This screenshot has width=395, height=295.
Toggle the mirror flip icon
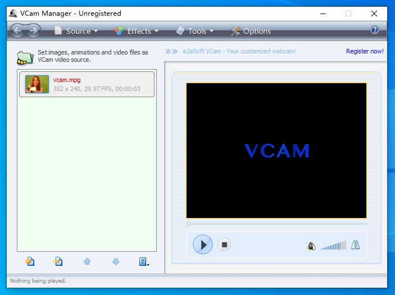(355, 245)
